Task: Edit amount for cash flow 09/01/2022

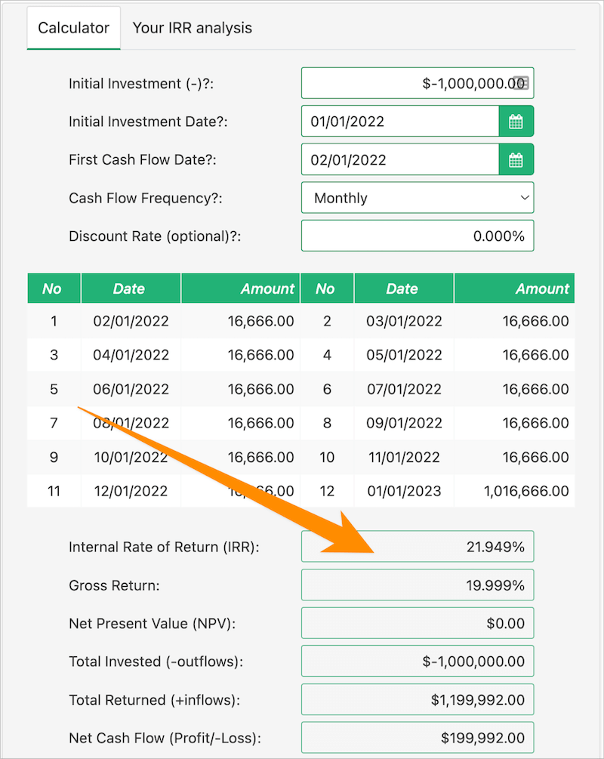Action: (x=514, y=423)
